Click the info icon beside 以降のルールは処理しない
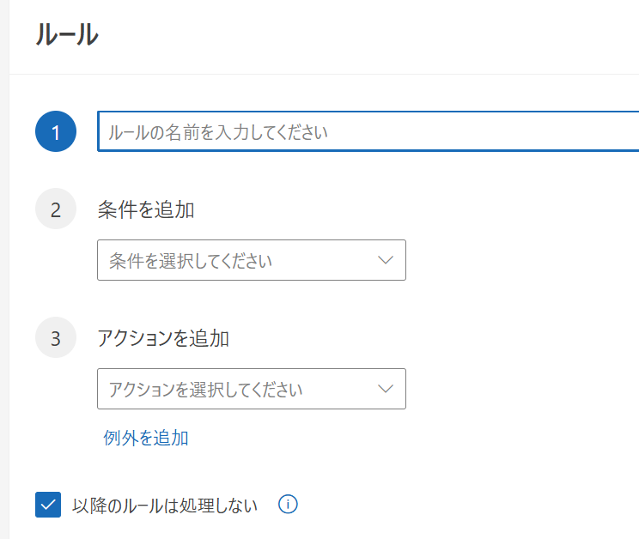The height and width of the screenshot is (539, 639). [289, 505]
